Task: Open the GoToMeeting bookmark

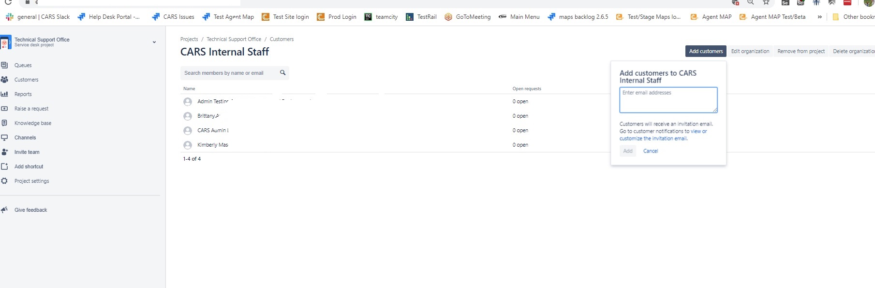Action: coord(468,17)
